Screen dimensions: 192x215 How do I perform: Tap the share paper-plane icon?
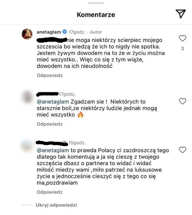[181, 14]
